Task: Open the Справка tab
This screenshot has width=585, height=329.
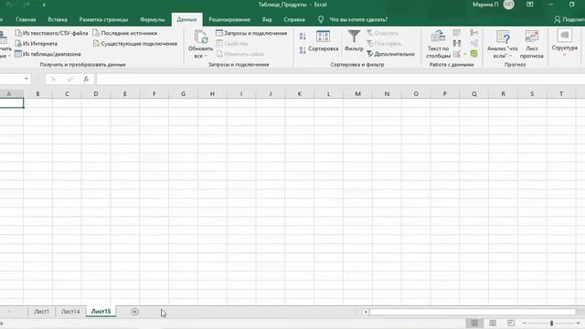Action: tap(294, 19)
